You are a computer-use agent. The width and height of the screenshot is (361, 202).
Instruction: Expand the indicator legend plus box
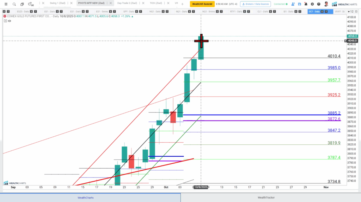[x=5, y=21]
